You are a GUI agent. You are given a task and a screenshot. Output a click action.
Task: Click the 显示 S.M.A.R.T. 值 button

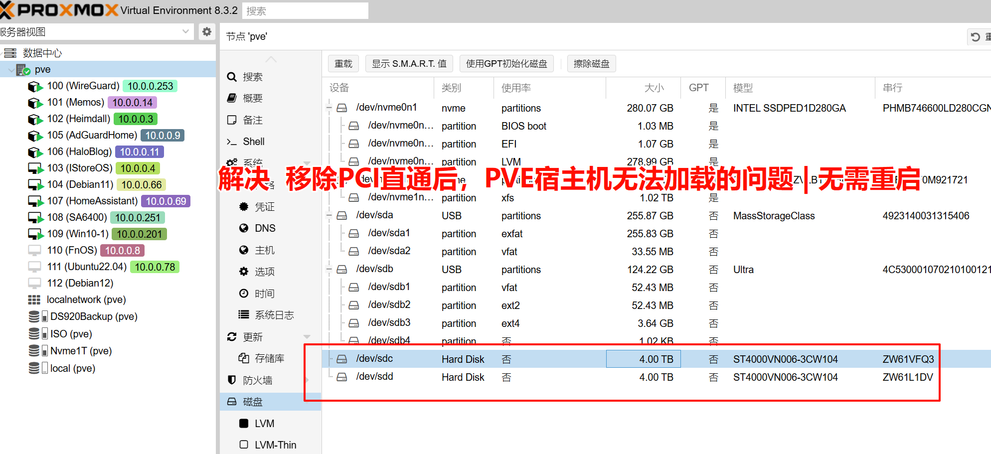409,64
